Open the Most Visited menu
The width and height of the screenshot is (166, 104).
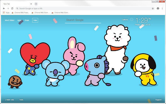pyautogui.click(x=10, y=20)
